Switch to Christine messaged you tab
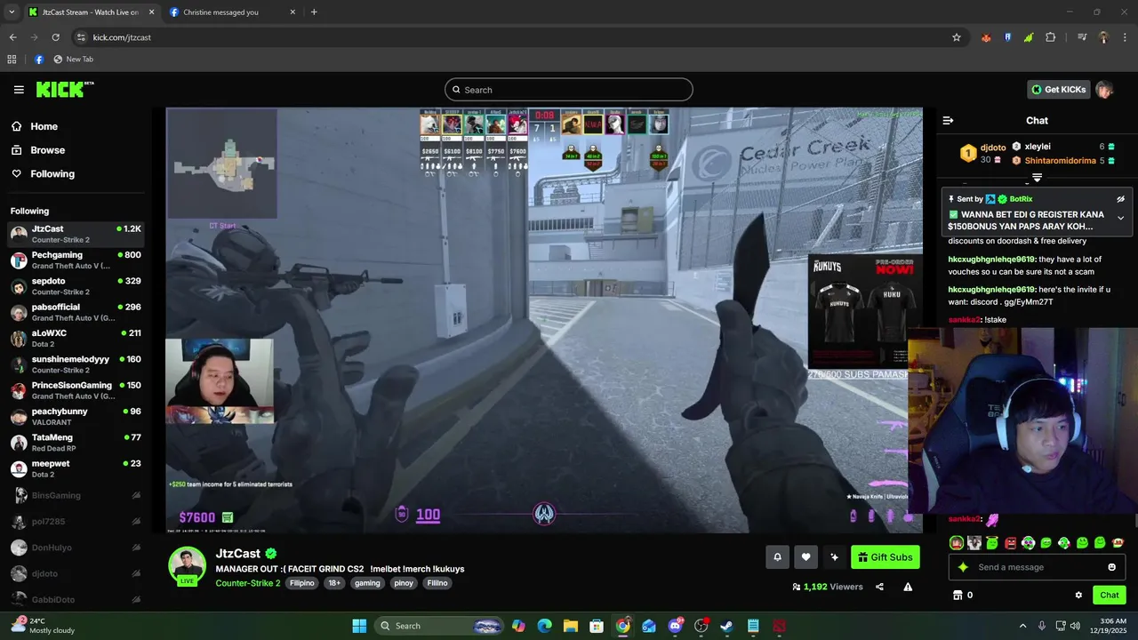Viewport: 1138px width, 640px height. [231, 12]
